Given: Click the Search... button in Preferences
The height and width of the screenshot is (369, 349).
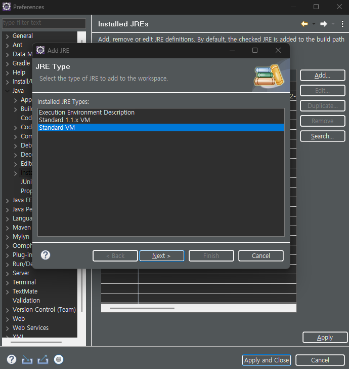Looking at the screenshot, I should click(x=323, y=136).
